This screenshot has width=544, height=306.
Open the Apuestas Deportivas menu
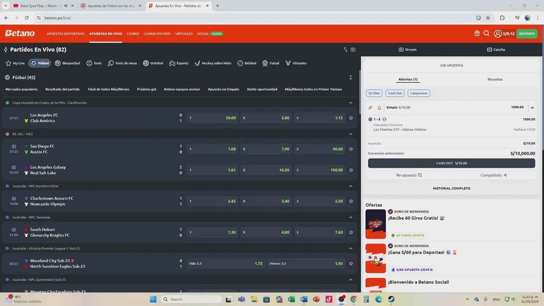pyautogui.click(x=66, y=34)
